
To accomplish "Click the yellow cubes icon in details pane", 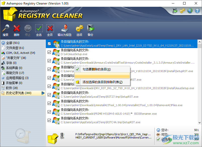I will [53, 138].
